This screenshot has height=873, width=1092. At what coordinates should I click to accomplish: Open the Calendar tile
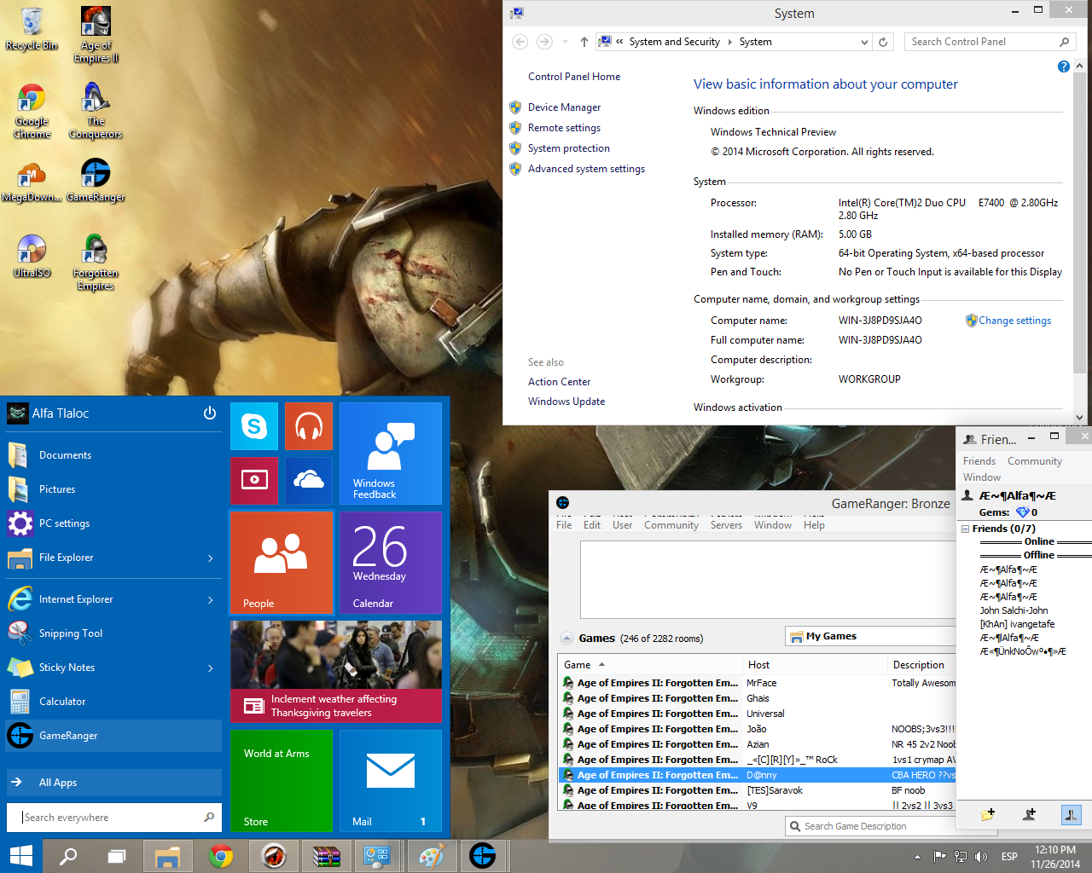[x=391, y=562]
